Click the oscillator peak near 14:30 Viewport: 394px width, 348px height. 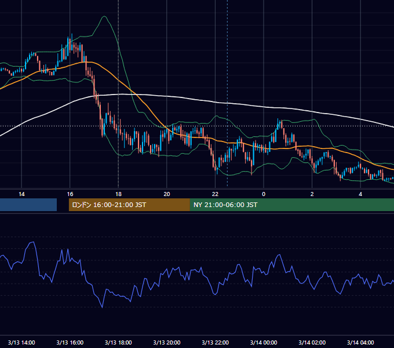32,242
